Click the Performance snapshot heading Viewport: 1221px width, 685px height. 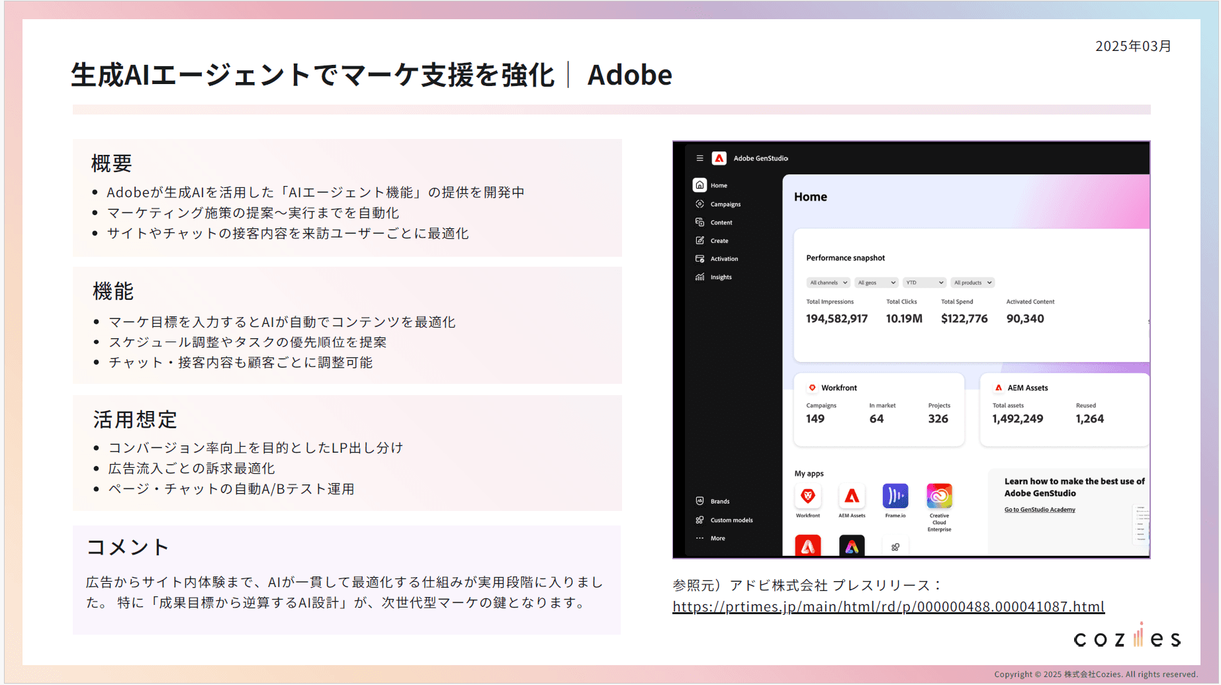[x=845, y=258]
